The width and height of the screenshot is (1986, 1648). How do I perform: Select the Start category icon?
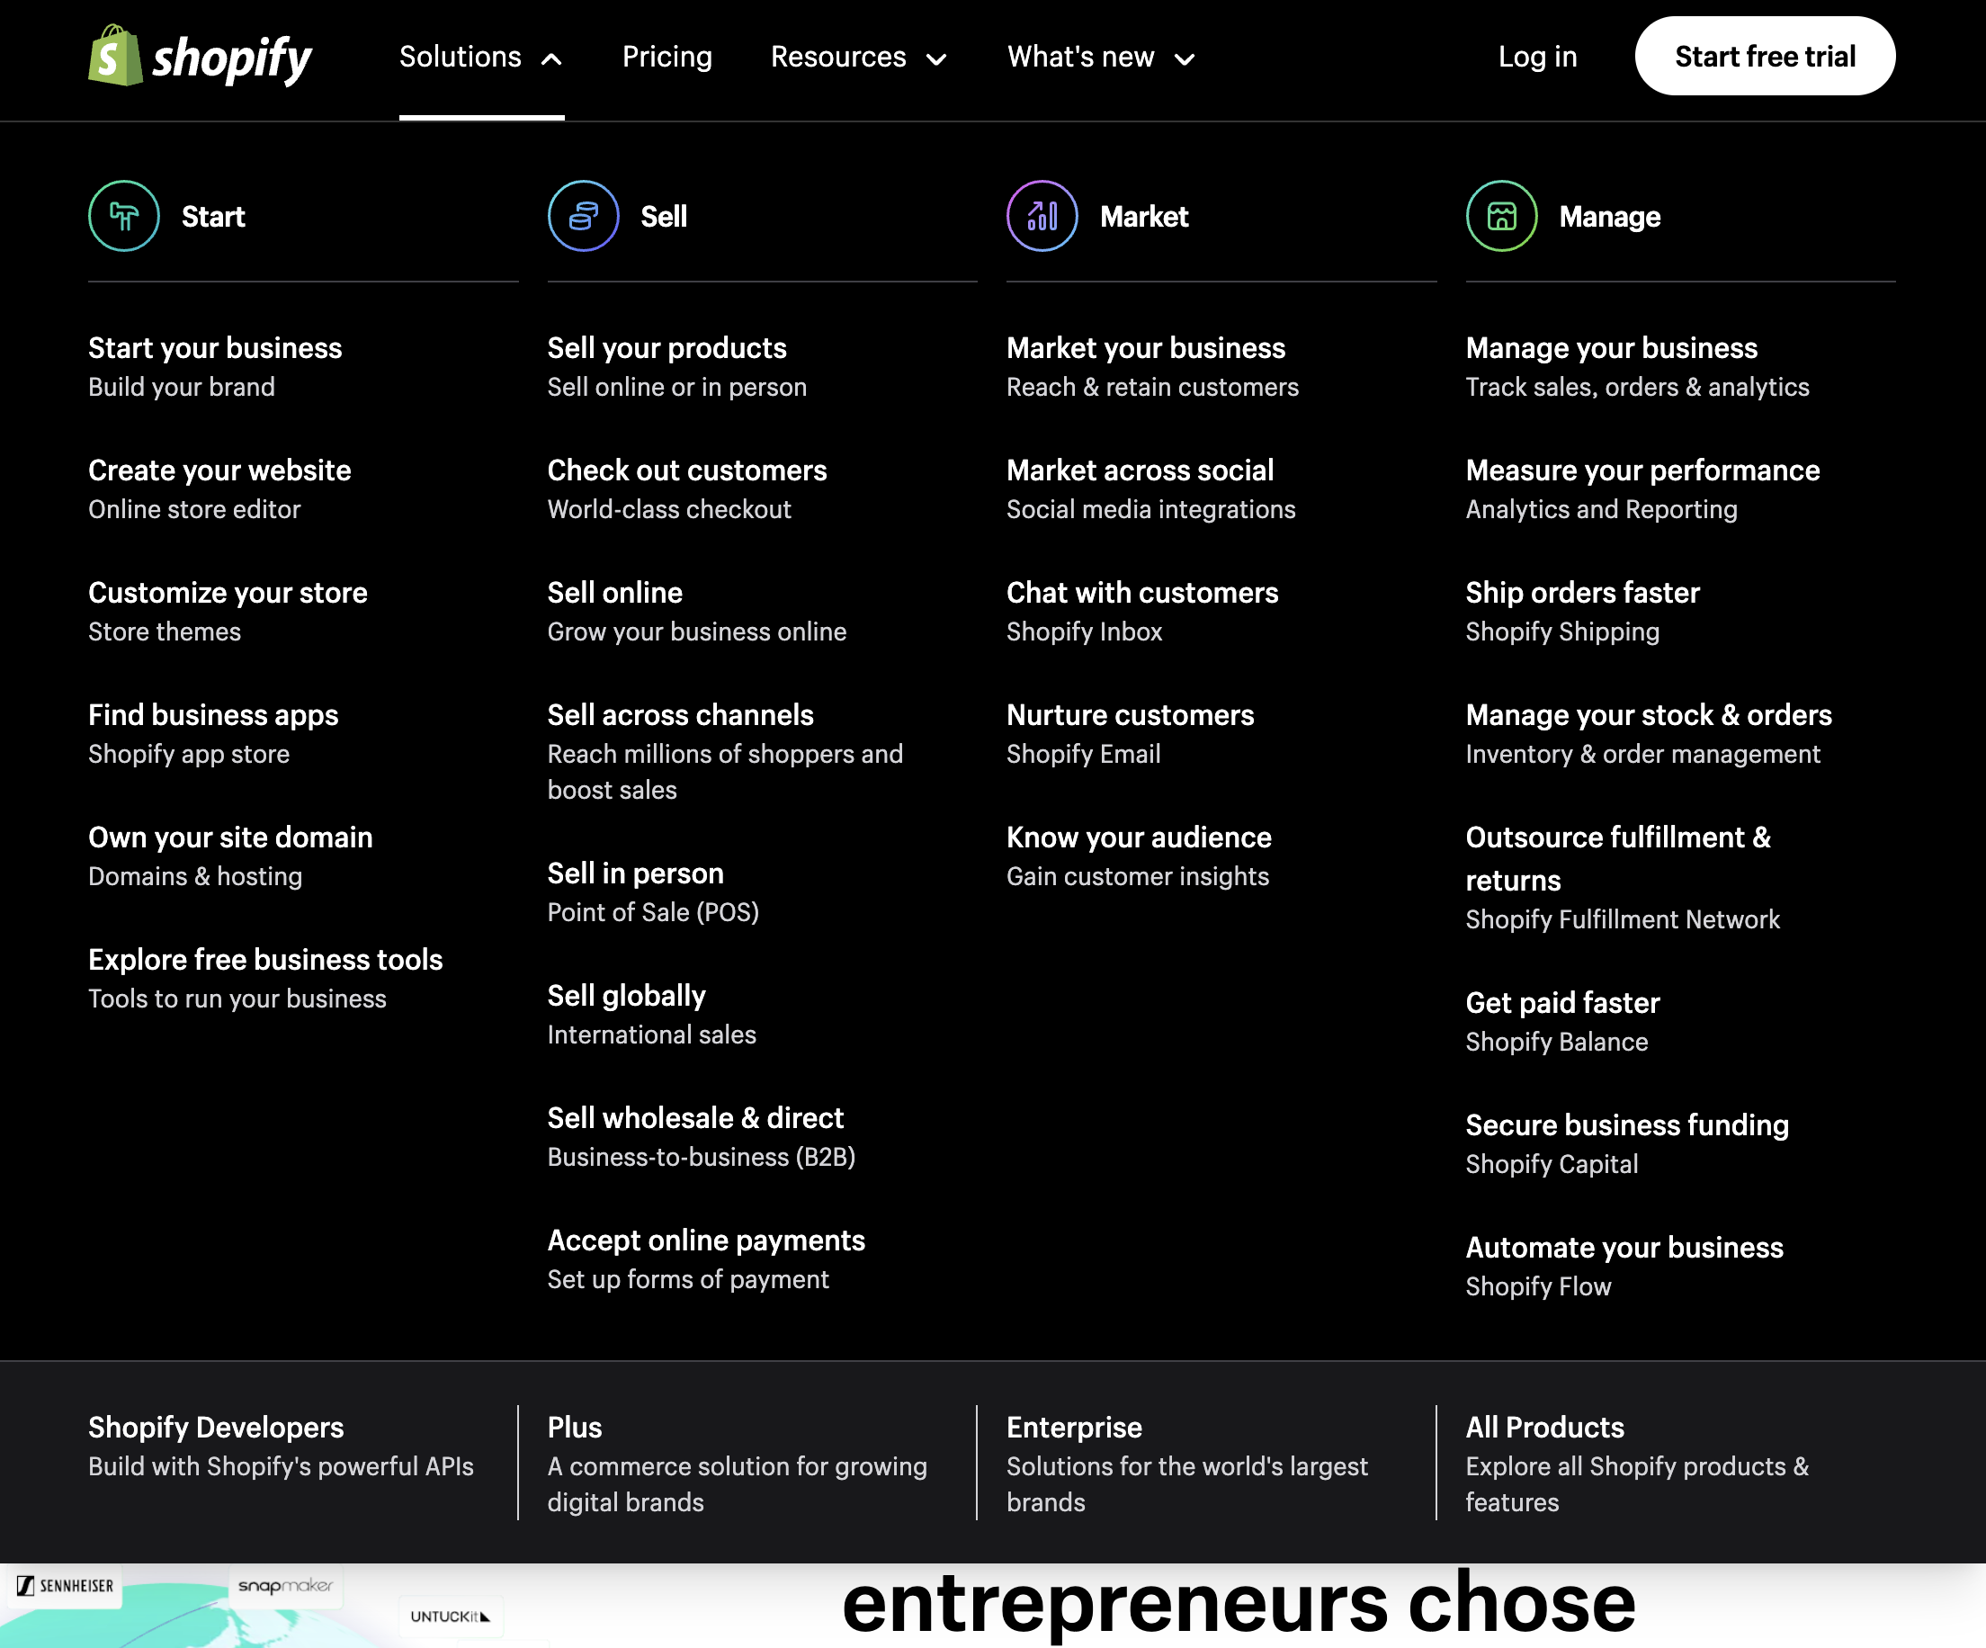click(124, 216)
